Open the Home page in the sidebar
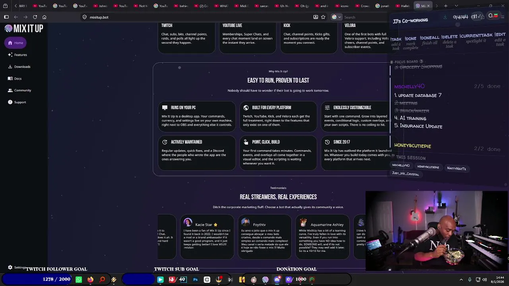This screenshot has height=286, width=509. [x=16, y=43]
